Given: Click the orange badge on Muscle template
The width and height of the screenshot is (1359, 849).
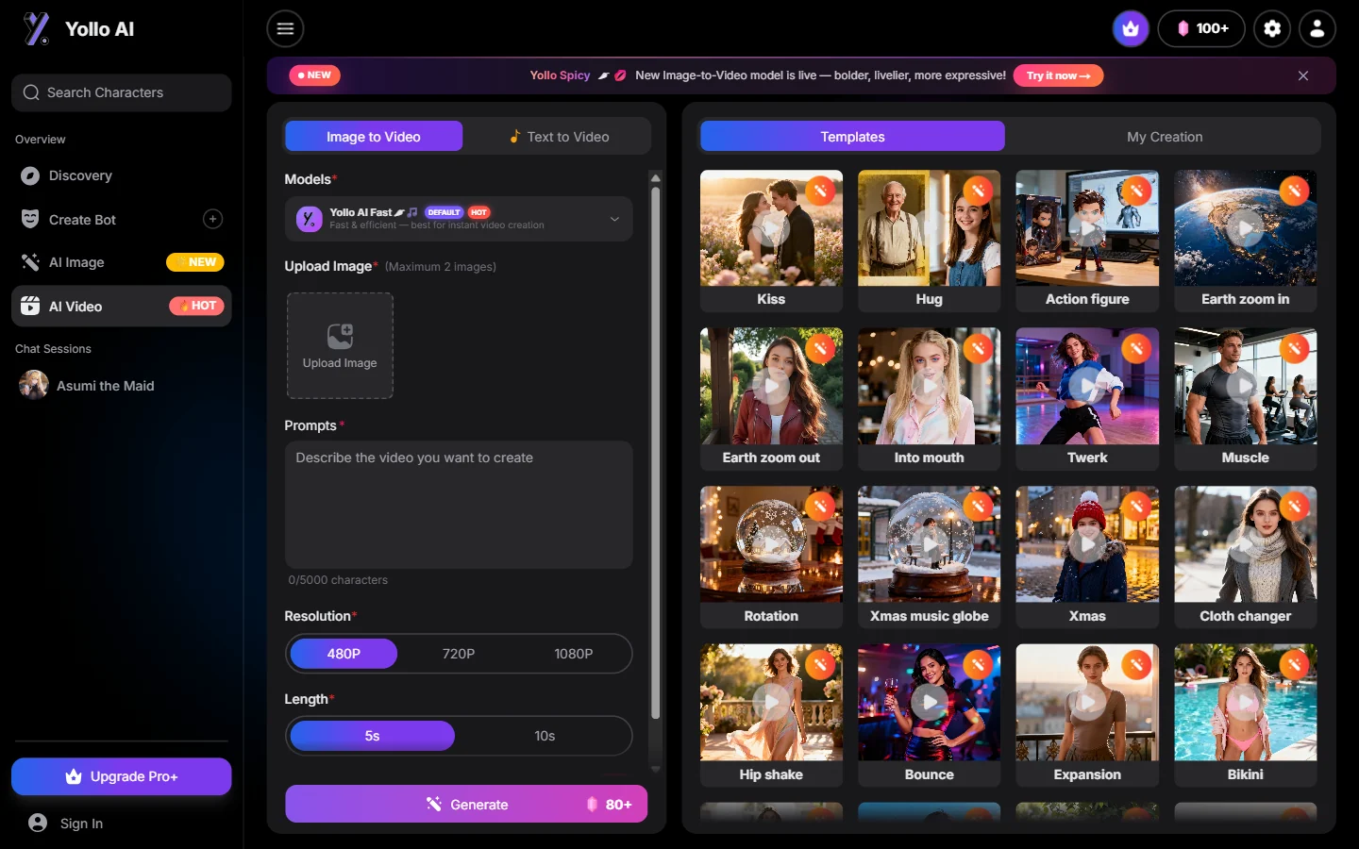Looking at the screenshot, I should 1294,349.
